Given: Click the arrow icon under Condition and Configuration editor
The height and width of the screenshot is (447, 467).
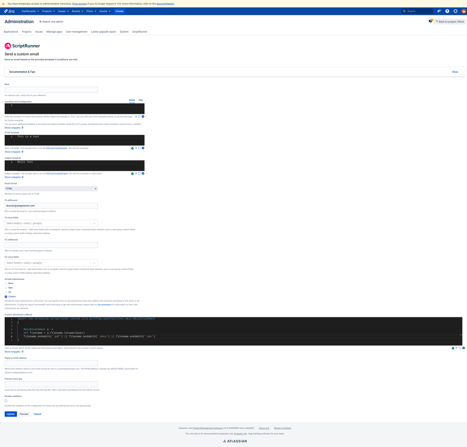Looking at the screenshot, I should tap(136, 116).
